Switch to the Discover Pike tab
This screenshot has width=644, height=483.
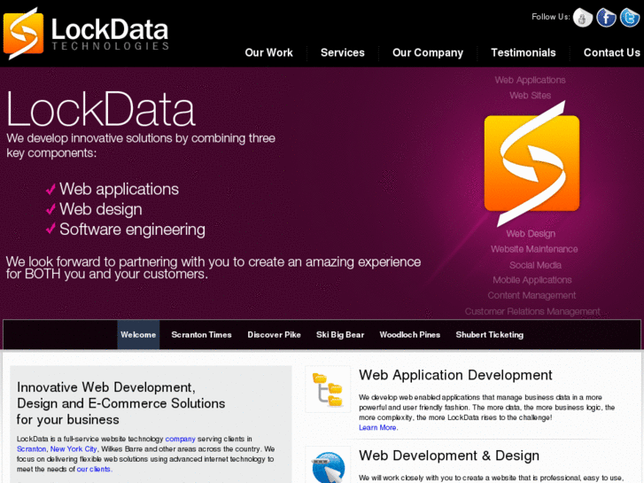point(274,335)
